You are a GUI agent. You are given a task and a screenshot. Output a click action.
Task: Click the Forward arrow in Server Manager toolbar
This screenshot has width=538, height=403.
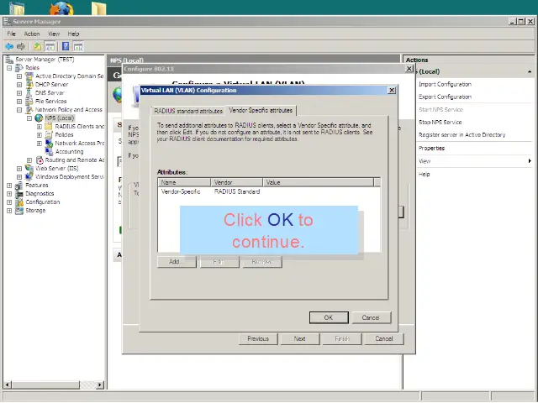21,46
